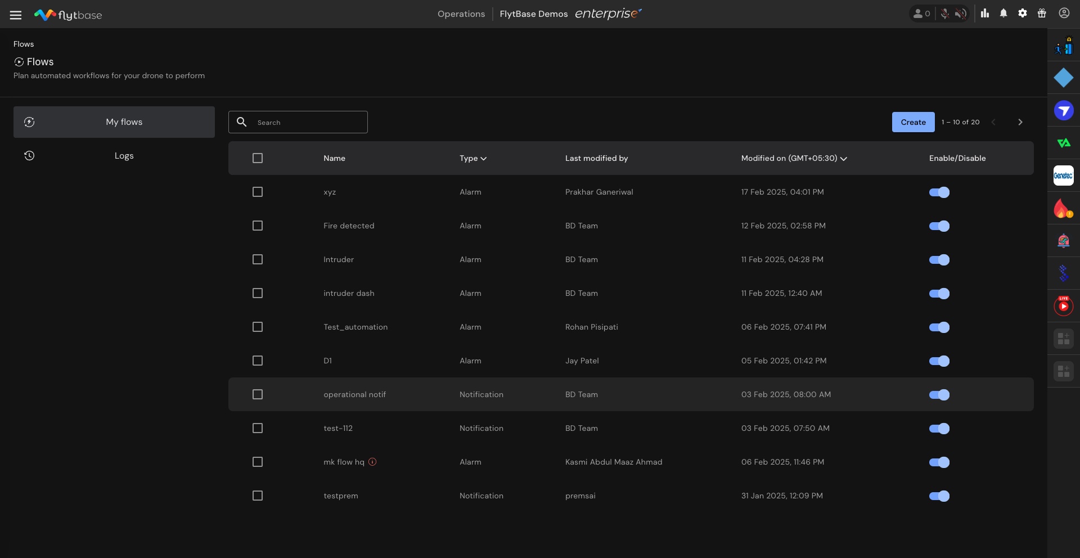The height and width of the screenshot is (558, 1080).
Task: Open the Live stream app icon
Action: (1063, 306)
